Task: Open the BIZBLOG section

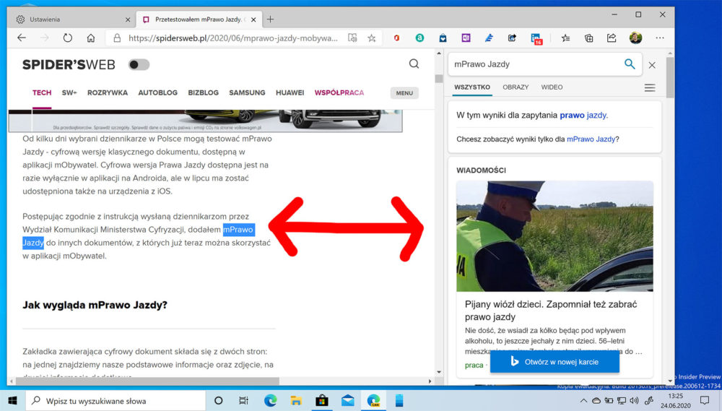Action: pos(203,92)
